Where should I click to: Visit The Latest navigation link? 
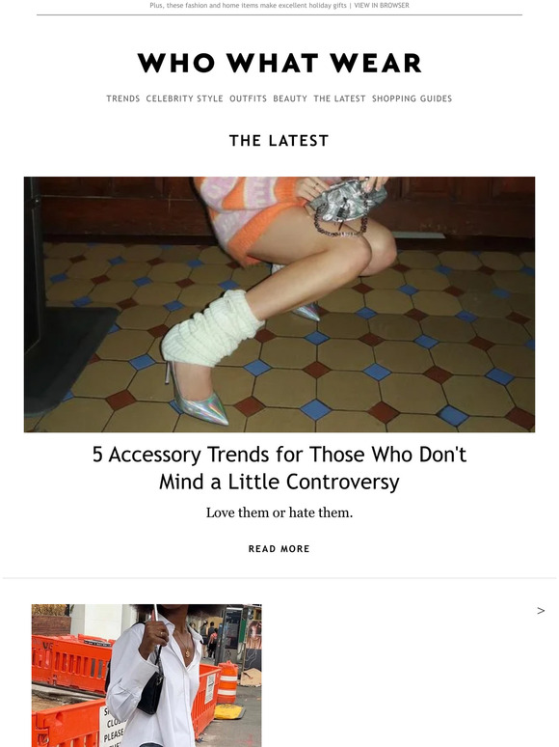click(339, 98)
